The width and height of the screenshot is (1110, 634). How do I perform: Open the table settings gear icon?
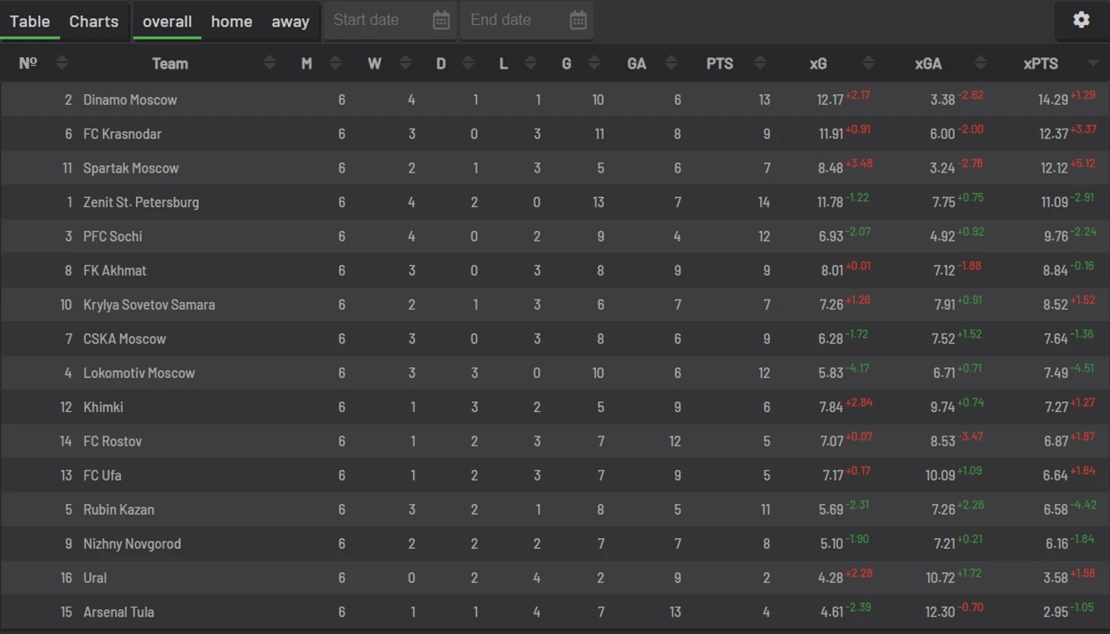(x=1081, y=20)
